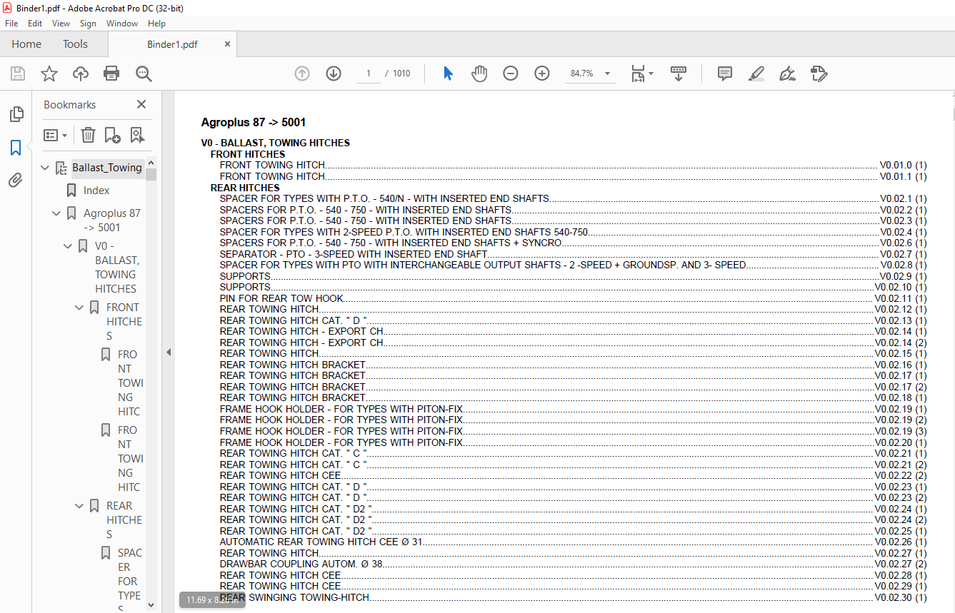The height and width of the screenshot is (613, 955).
Task: Collapse the navigation pane with the side arrow
Action: pyautogui.click(x=169, y=352)
